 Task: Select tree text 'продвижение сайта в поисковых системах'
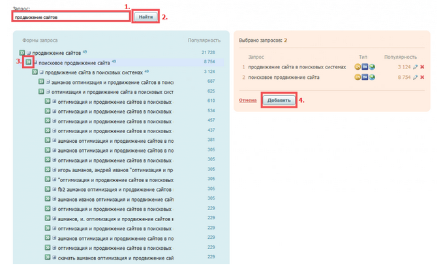(94, 72)
